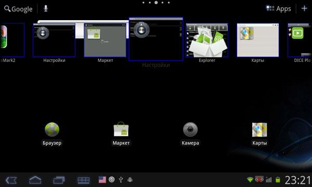This screenshot has width=312, height=187.
Task: Tap the Android debugging bug icon
Action: pos(130,180)
